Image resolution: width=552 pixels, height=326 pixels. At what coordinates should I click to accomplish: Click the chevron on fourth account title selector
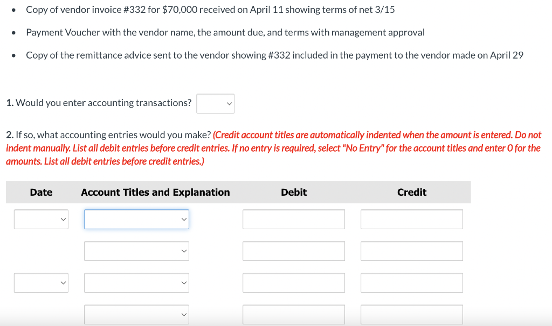[183, 314]
